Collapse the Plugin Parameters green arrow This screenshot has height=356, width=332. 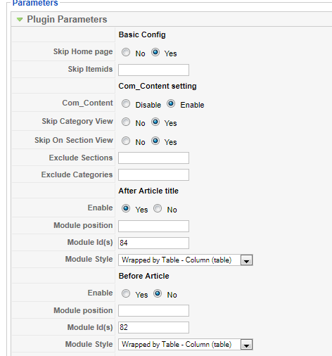point(20,20)
